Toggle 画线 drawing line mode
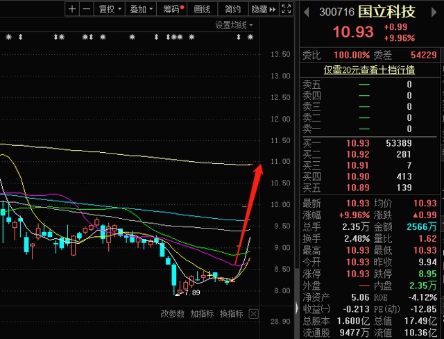This screenshot has width=444, height=339. point(202,9)
